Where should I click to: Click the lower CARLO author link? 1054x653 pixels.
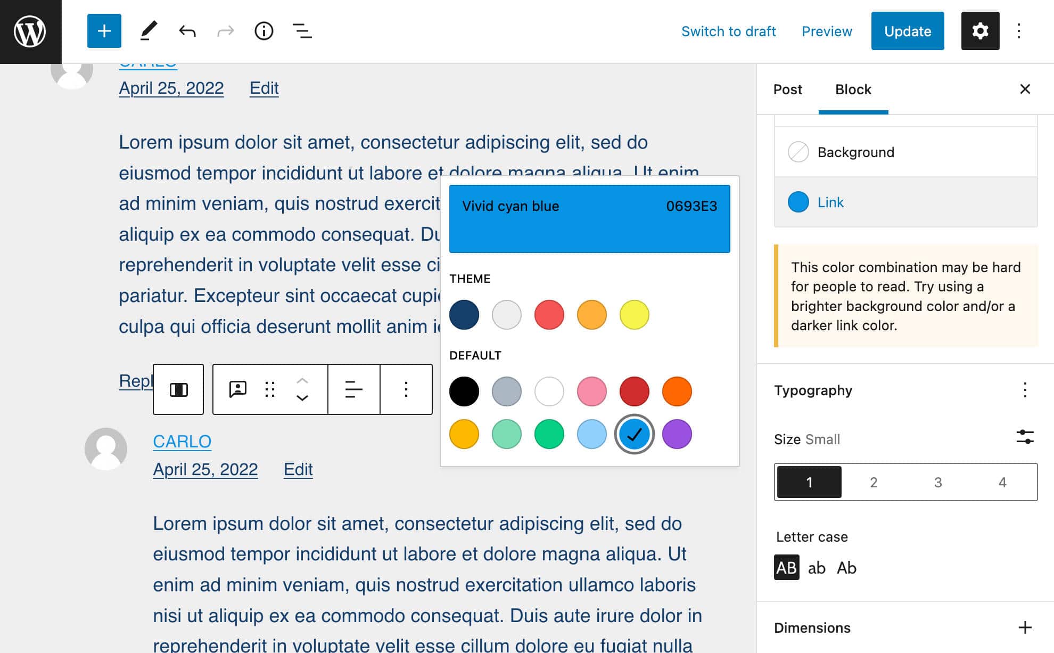point(182,441)
